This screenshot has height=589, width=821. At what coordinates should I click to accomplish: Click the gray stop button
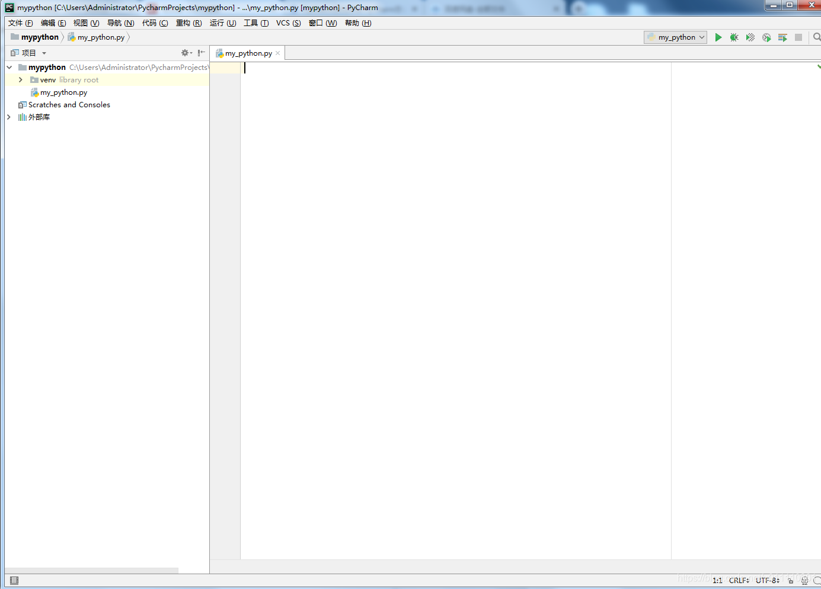pyautogui.click(x=798, y=37)
